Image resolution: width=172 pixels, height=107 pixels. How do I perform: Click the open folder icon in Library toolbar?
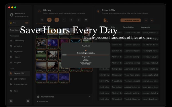click(71, 20)
